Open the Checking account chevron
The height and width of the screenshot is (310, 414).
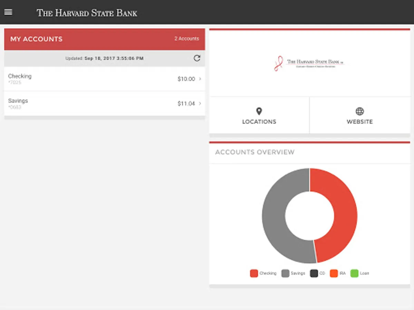[200, 79]
